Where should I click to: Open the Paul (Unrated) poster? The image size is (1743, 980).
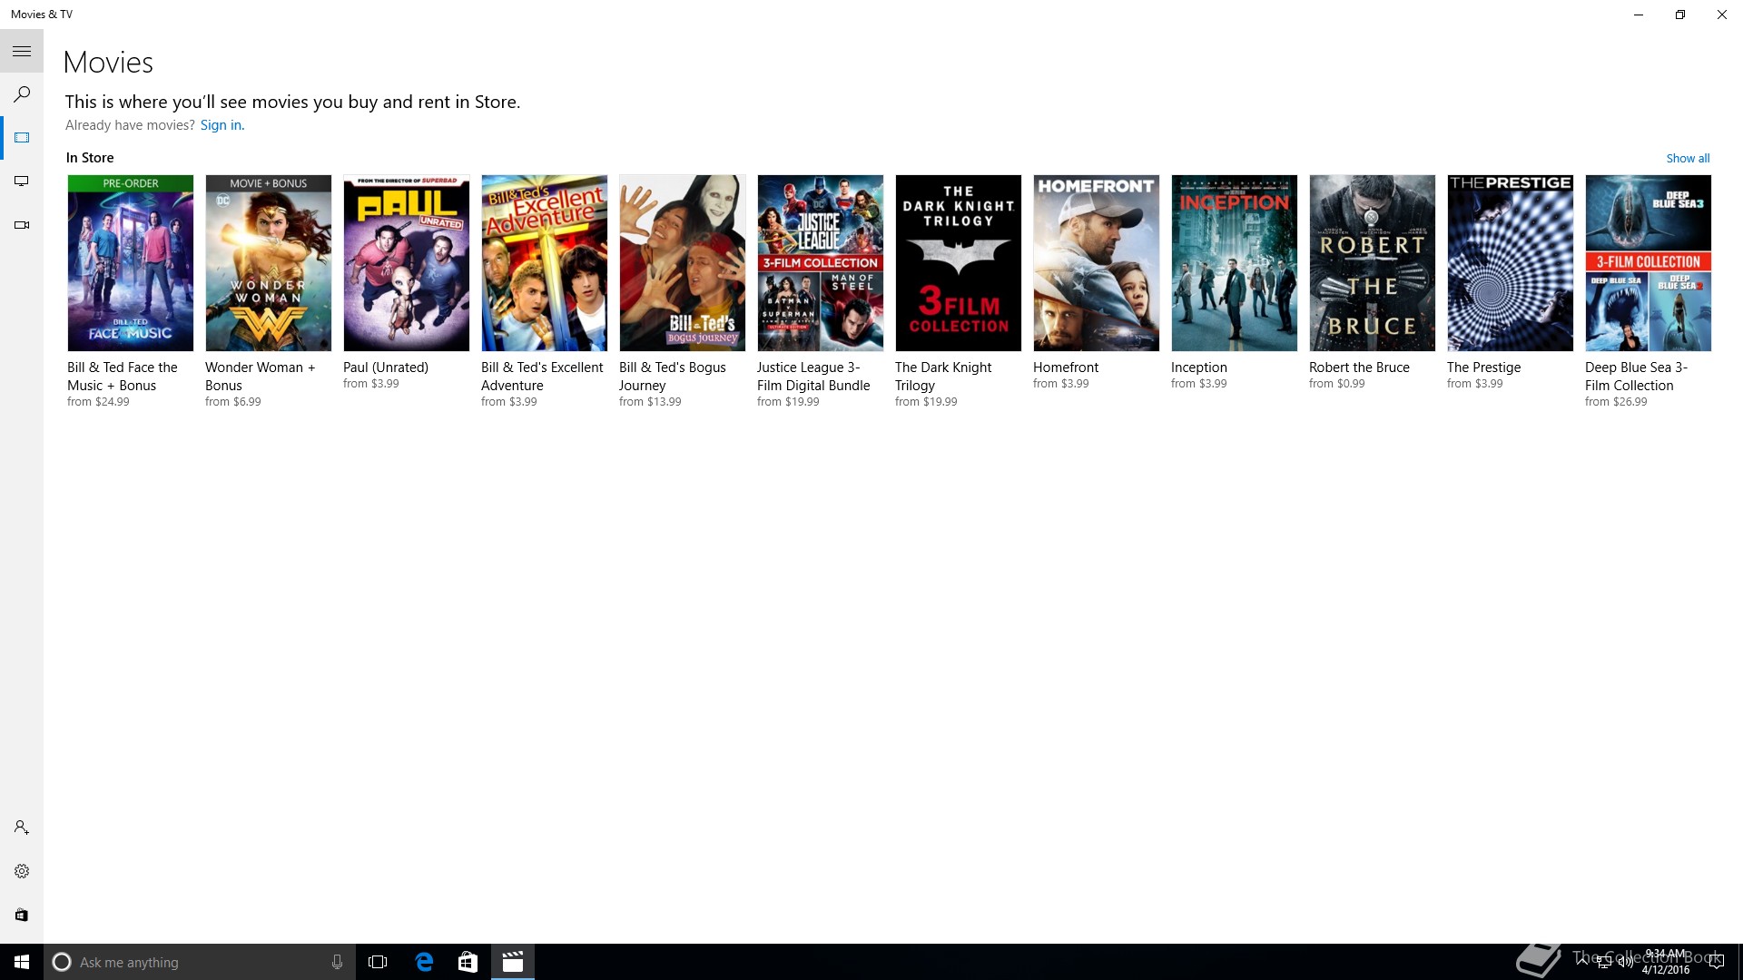(x=407, y=263)
